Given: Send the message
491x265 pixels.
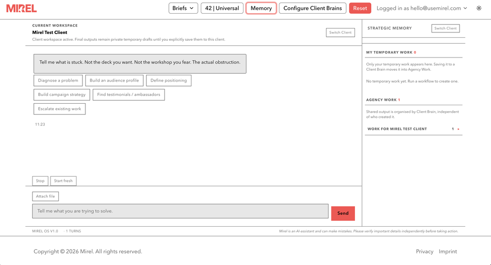Looking at the screenshot, I should (343, 213).
